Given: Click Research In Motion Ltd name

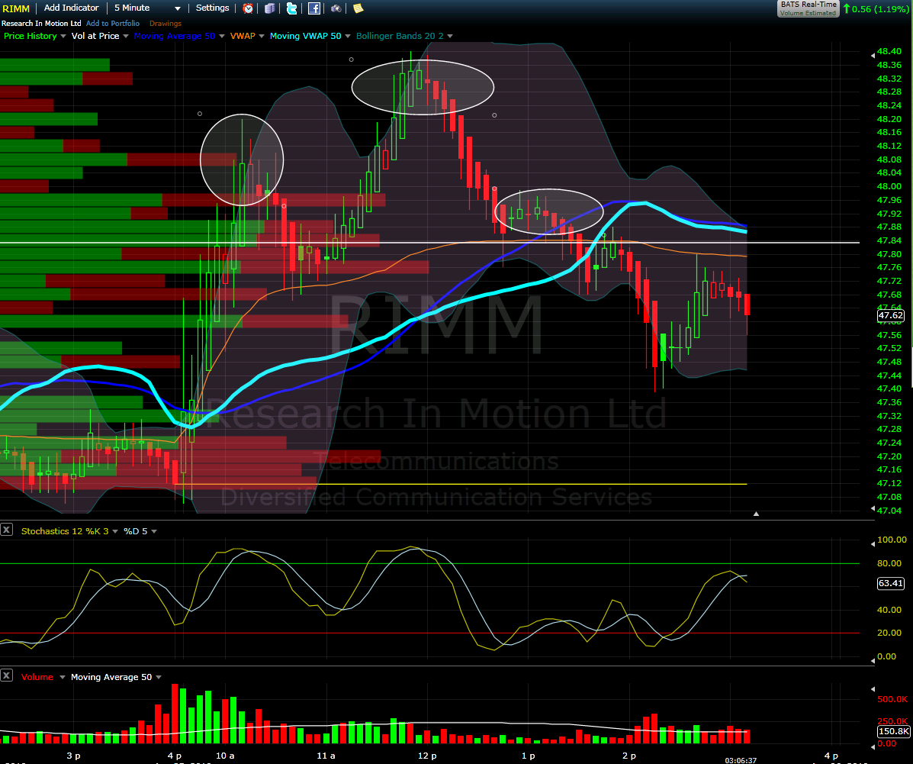Looking at the screenshot, I should point(41,24).
